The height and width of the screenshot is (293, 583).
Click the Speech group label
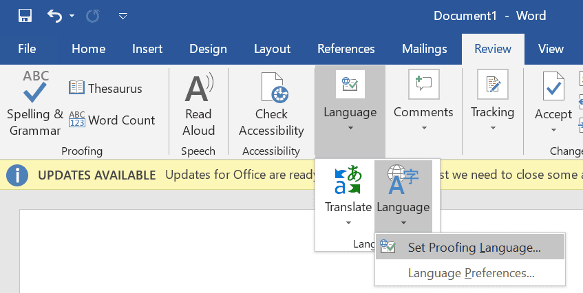198,151
